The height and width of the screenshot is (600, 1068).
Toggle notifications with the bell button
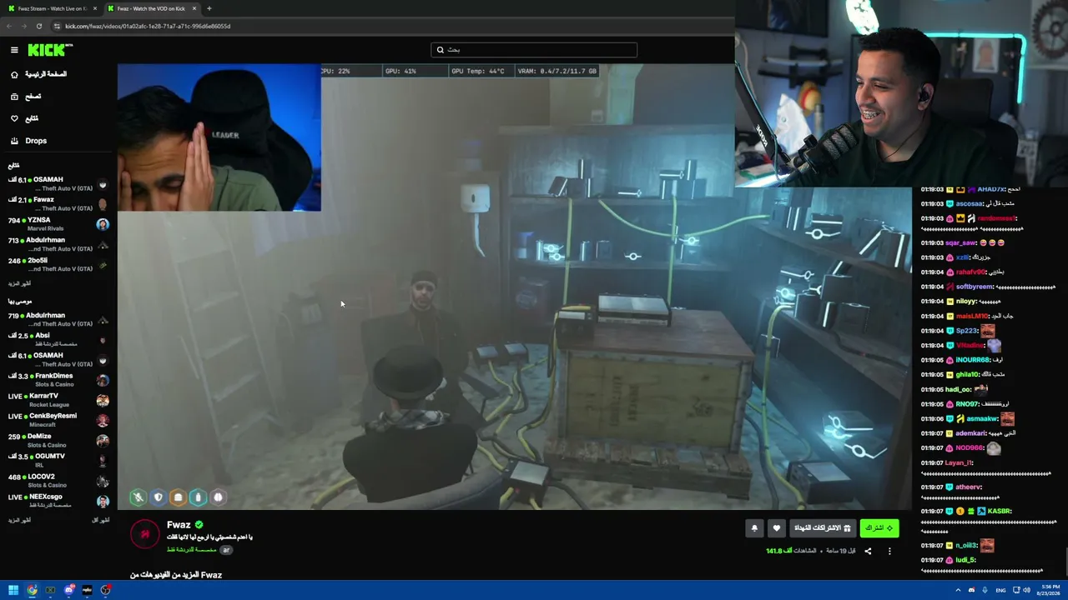point(754,527)
